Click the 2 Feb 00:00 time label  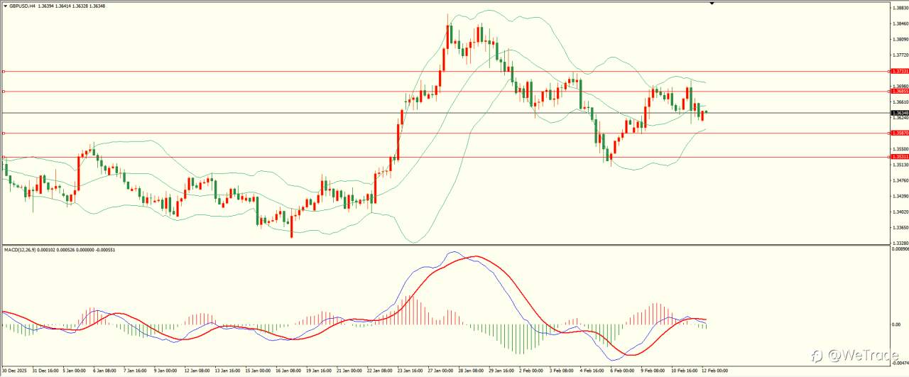[x=532, y=370]
